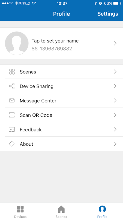Tap the Scenes four-leaf icon in list
This screenshot has width=123, height=219.
tap(12, 72)
